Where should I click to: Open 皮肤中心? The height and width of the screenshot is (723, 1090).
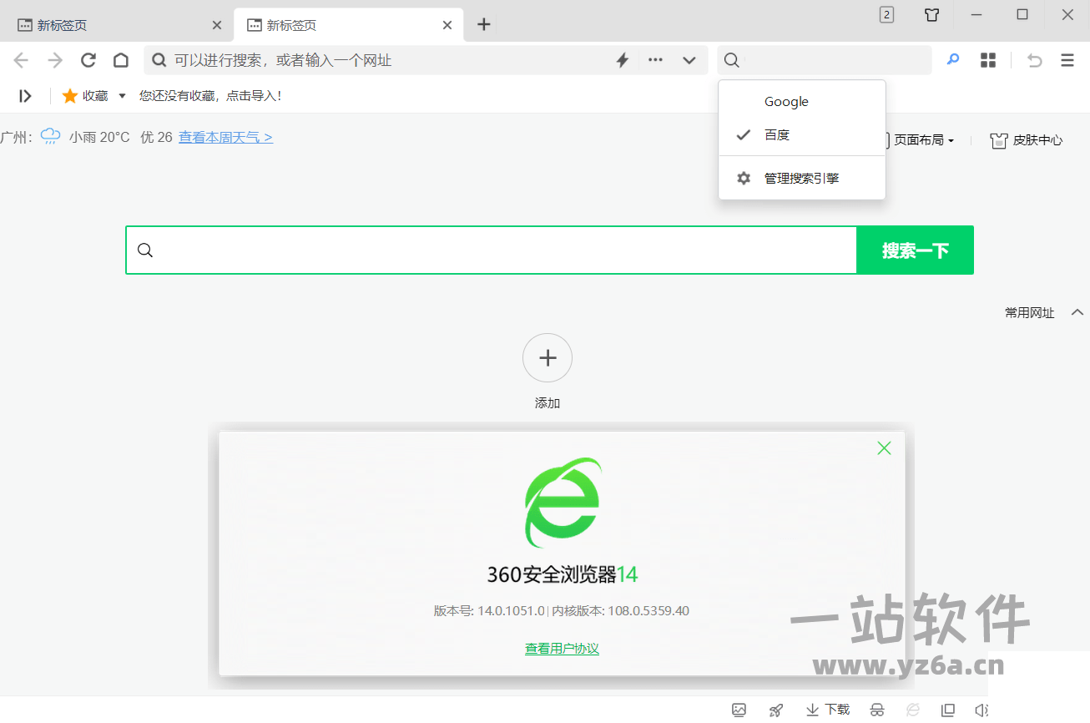[1027, 140]
